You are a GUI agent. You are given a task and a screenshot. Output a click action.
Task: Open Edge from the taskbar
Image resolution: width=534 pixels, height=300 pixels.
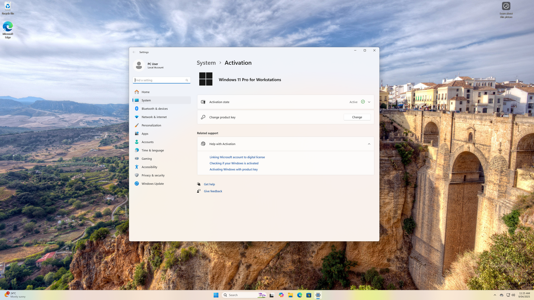pos(300,295)
